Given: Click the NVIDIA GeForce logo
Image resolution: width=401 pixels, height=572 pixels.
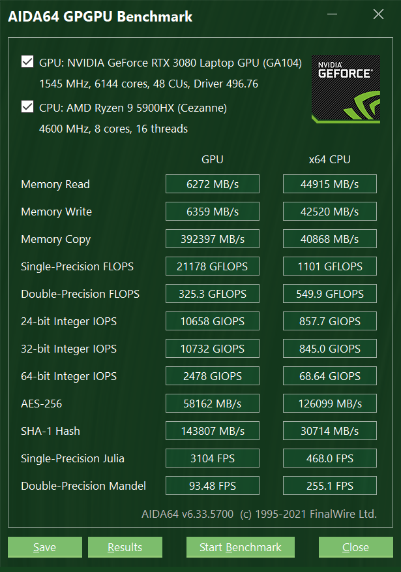Looking at the screenshot, I should tap(344, 88).
